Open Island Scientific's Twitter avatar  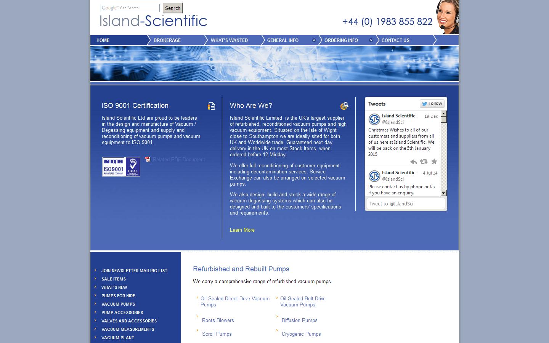click(374, 119)
